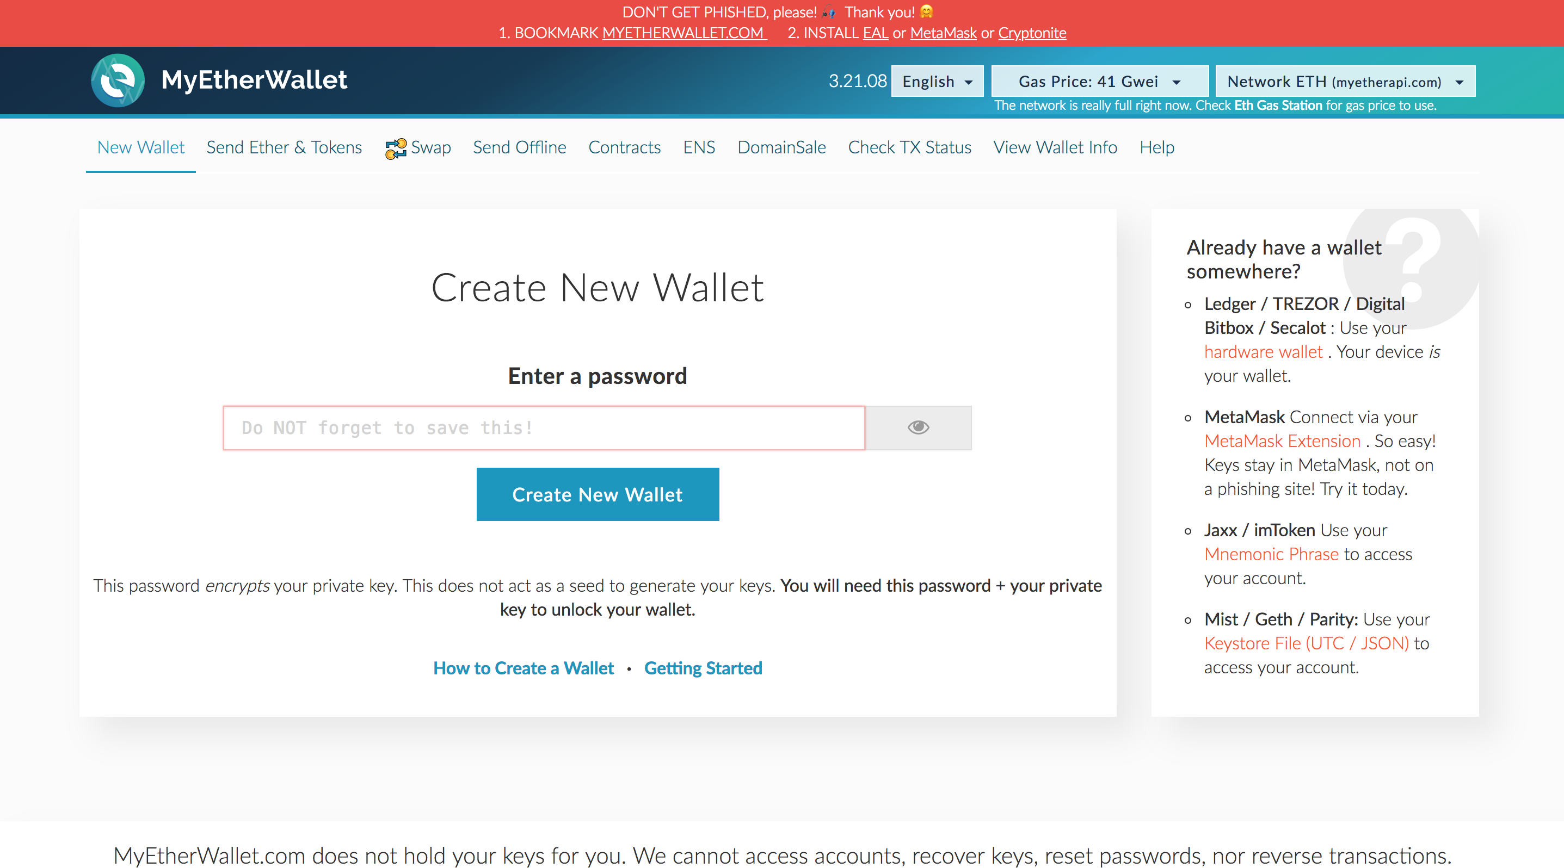
Task: Click the question mark help icon
Action: (x=1413, y=261)
